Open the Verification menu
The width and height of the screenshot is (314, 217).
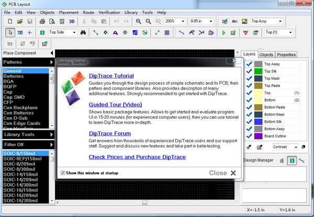click(x=109, y=13)
